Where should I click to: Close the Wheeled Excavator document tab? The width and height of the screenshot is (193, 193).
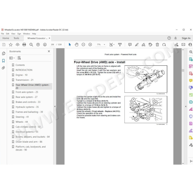pyautogui.click(x=49, y=38)
